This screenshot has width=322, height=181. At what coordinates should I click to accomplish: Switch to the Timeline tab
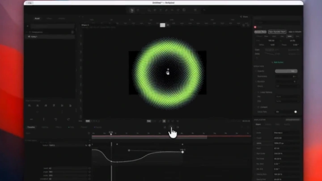point(31,127)
